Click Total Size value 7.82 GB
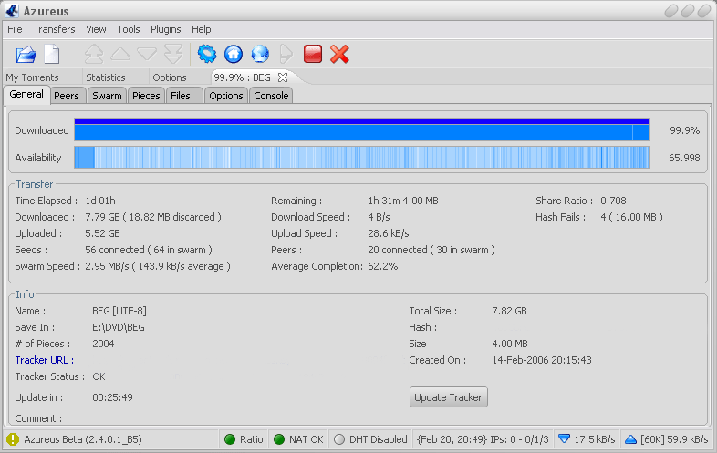Screen dimensions: 717x453 [x=509, y=311]
